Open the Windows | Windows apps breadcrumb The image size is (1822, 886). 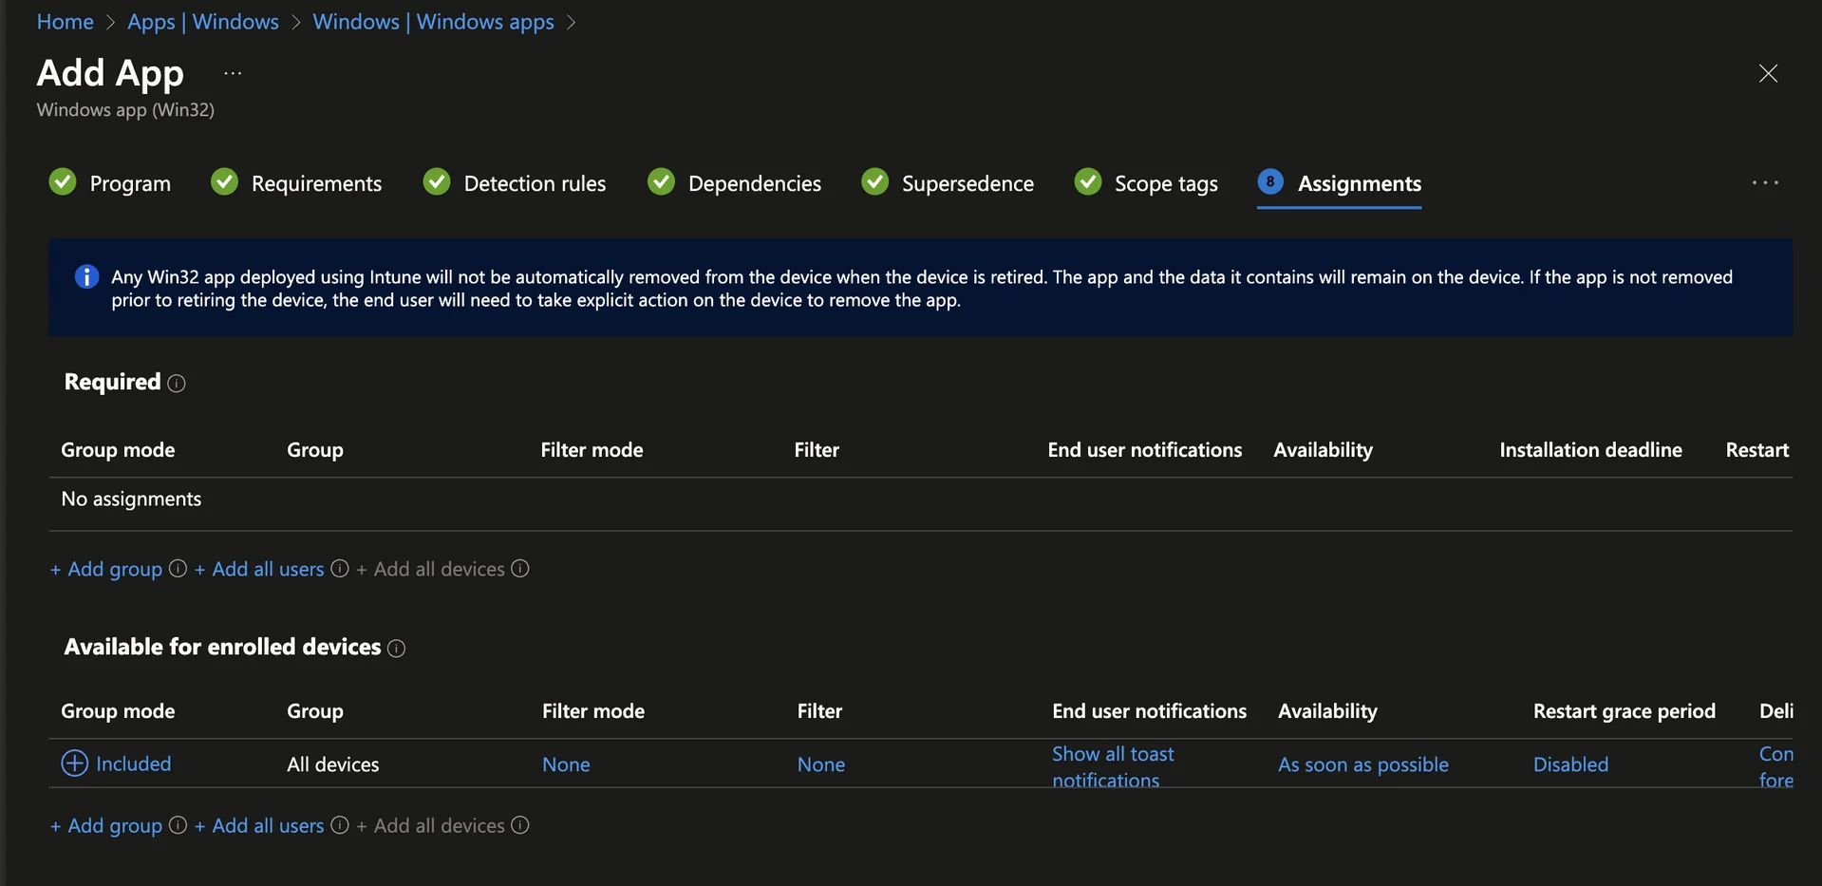433,21
